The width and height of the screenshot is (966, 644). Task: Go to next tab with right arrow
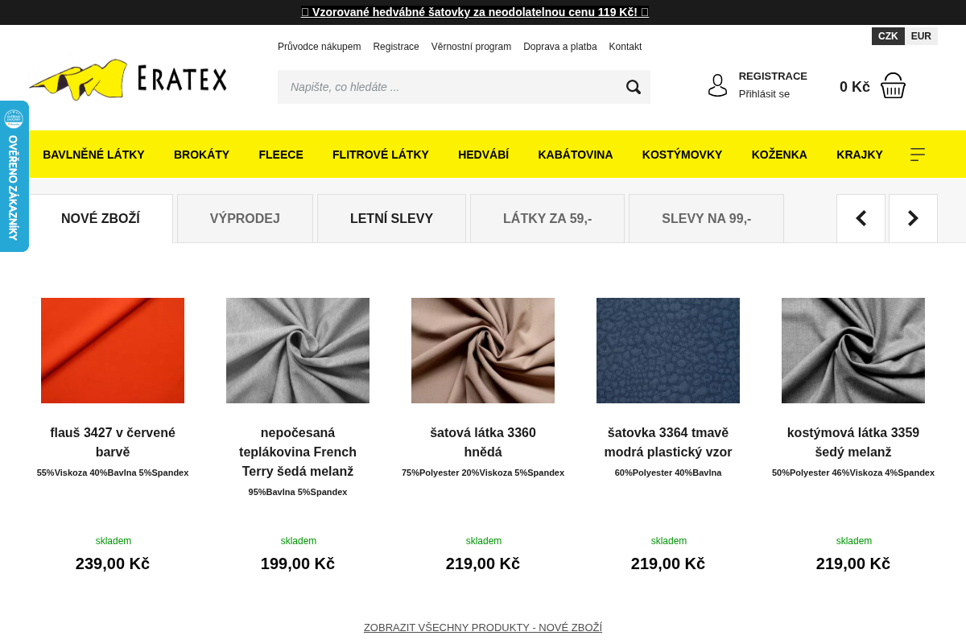pos(913,218)
